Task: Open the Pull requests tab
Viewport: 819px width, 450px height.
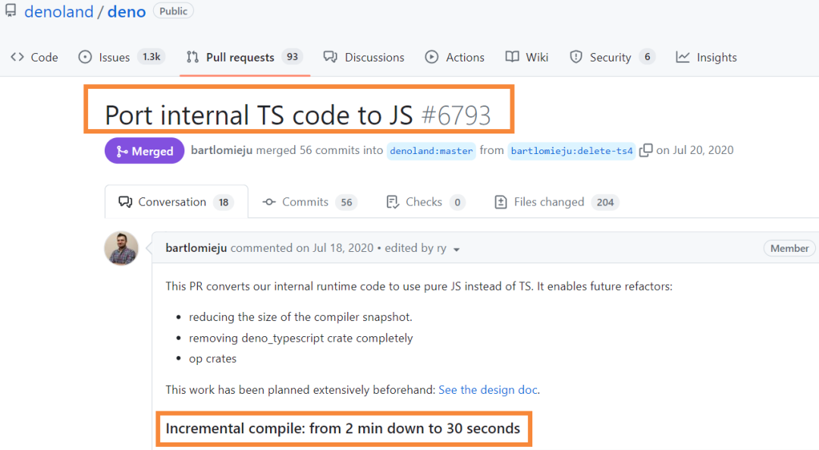Action: [240, 57]
